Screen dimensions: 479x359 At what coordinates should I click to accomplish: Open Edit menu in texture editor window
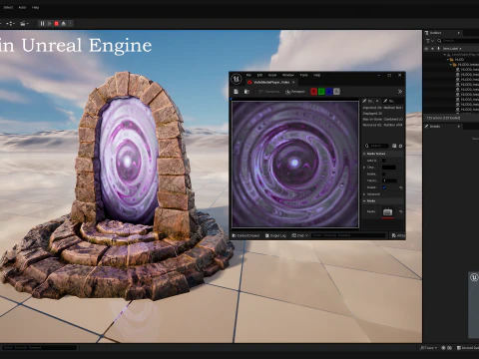[x=259, y=75]
